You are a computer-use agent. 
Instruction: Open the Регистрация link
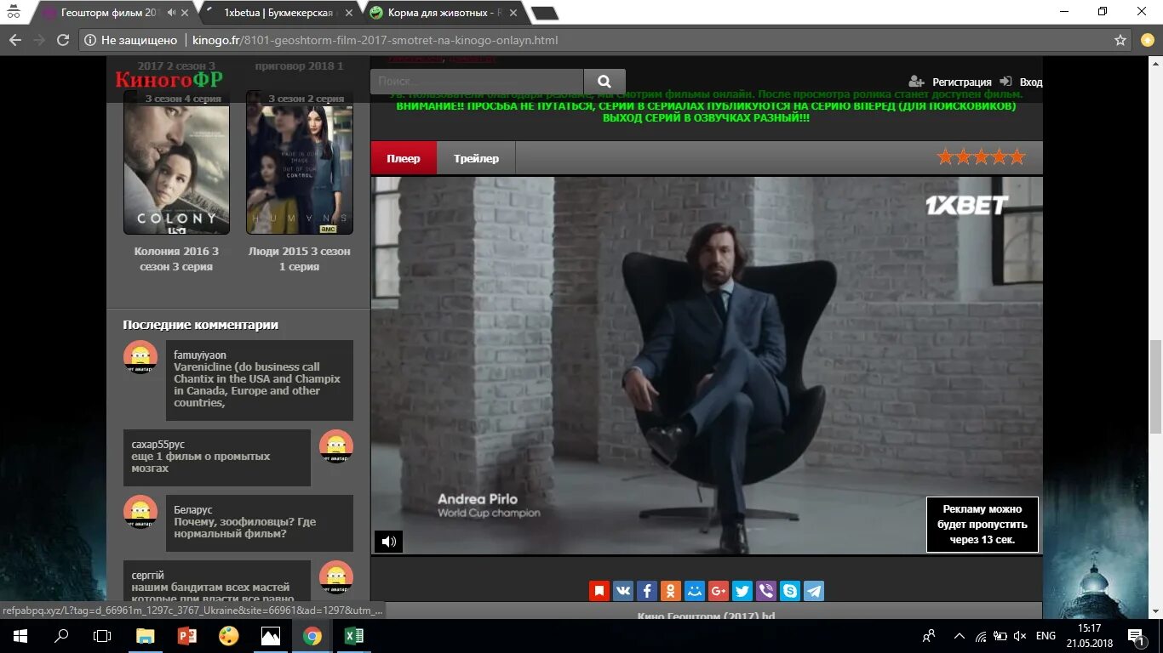tap(961, 82)
